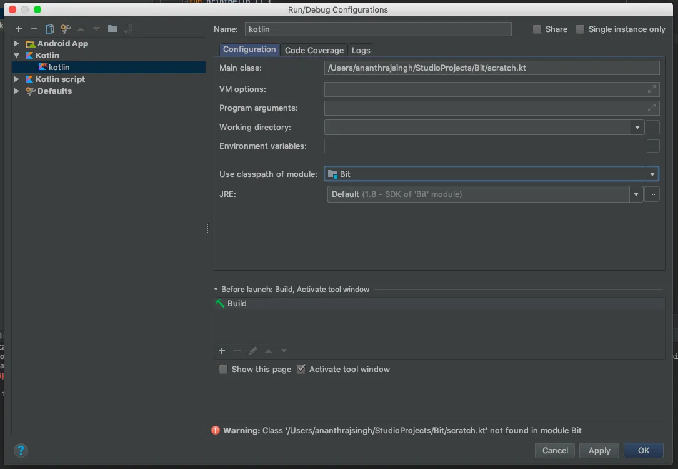Uncheck Activate tool window
This screenshot has height=469, width=678.
tap(301, 369)
